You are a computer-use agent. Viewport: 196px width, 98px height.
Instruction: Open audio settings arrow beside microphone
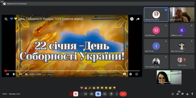coord(71,94)
